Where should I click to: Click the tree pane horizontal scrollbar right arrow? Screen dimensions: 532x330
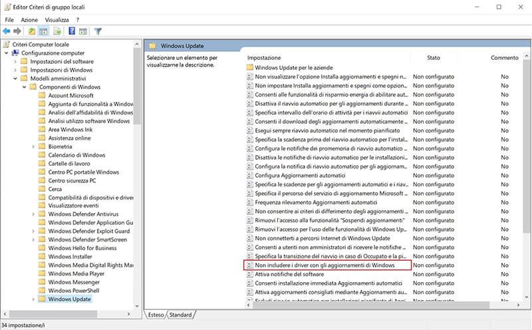tap(128, 314)
